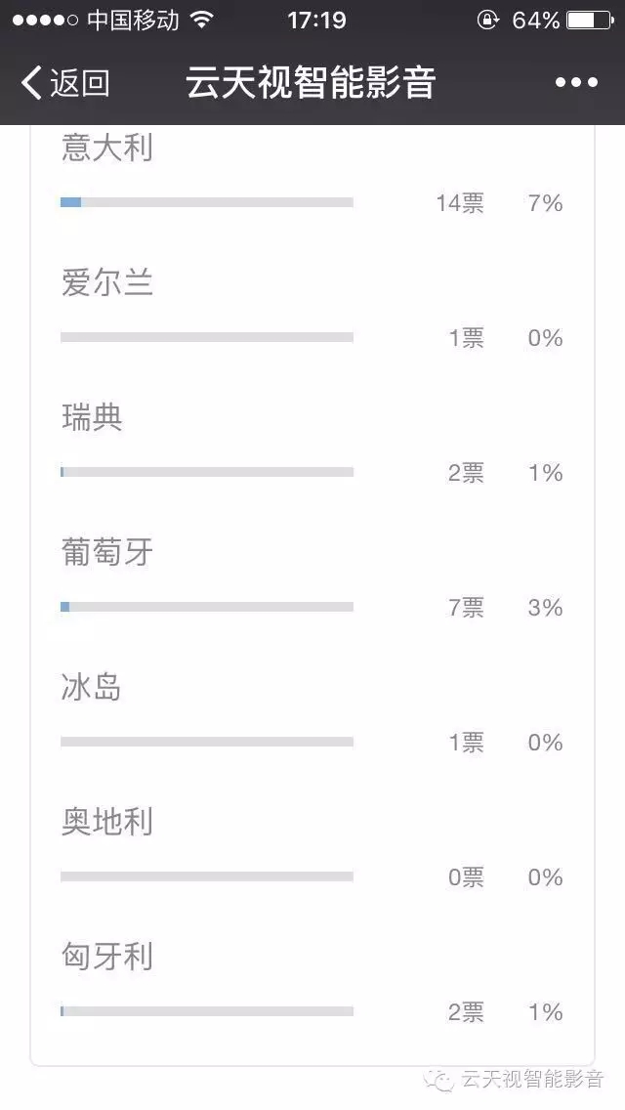
Task: Tap the 云天视智能影音 watermark text
Action: pos(532,1080)
